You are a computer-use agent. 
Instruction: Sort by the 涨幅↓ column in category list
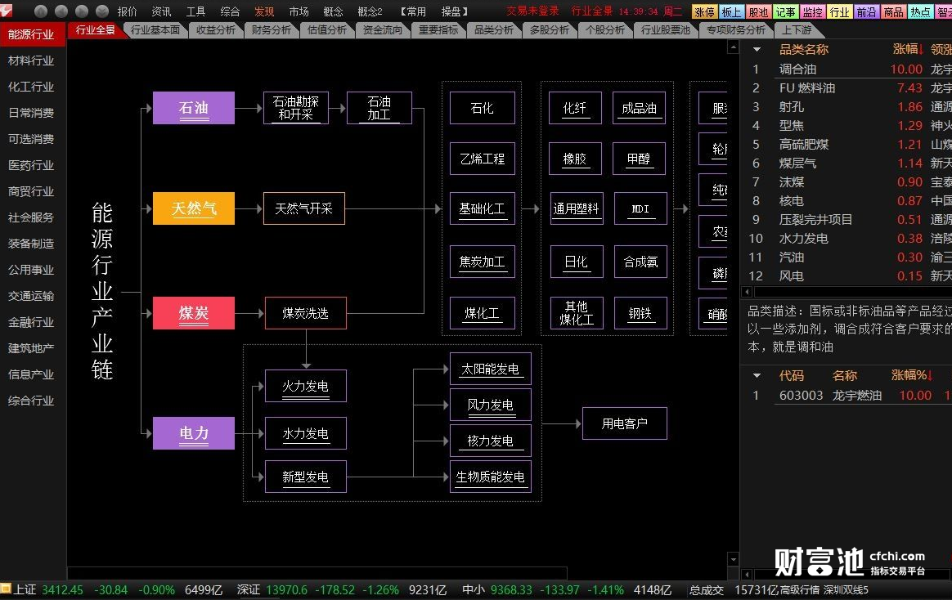coord(908,49)
